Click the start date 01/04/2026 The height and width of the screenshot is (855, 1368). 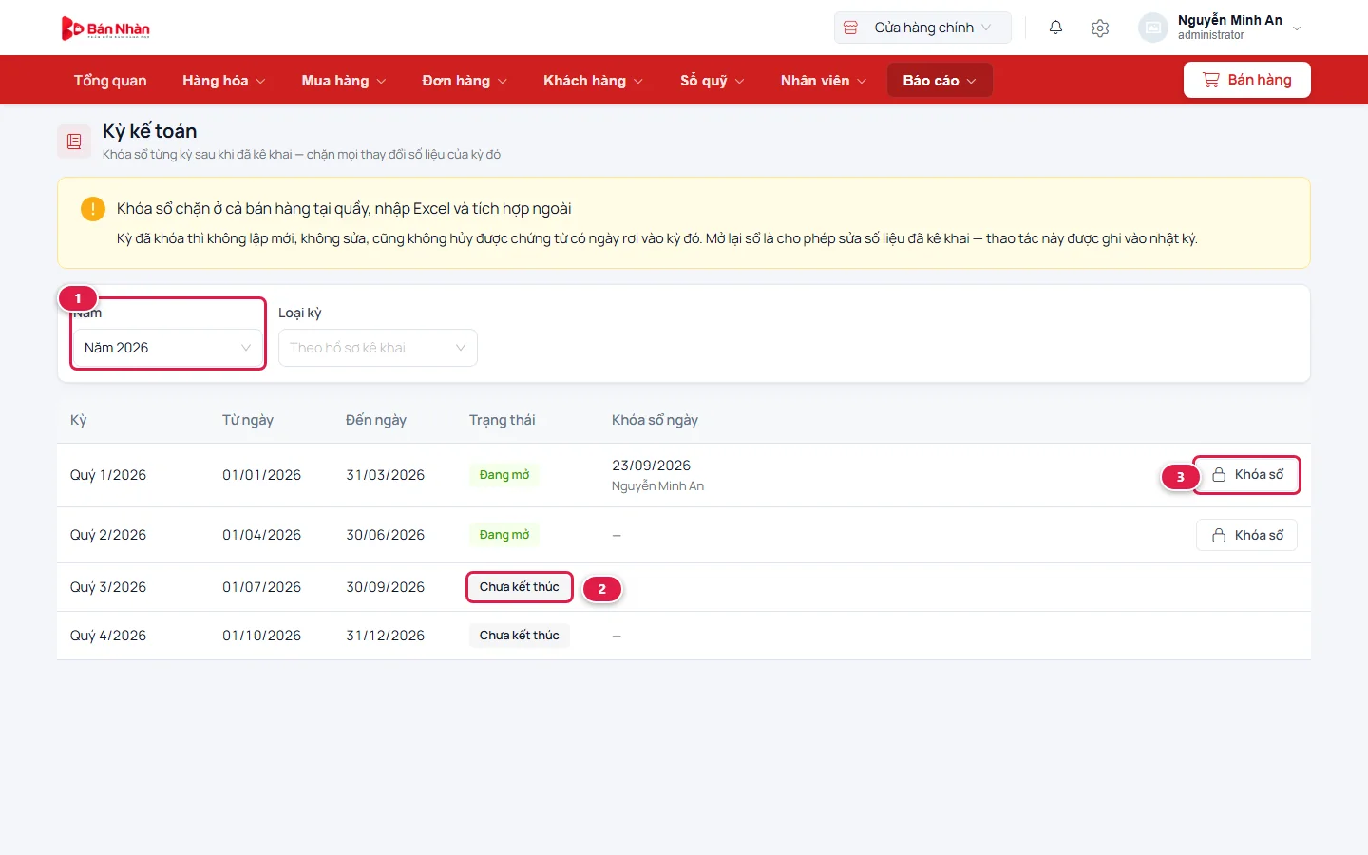point(262,535)
